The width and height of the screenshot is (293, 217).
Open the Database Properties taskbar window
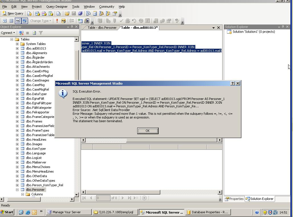coord(208,212)
